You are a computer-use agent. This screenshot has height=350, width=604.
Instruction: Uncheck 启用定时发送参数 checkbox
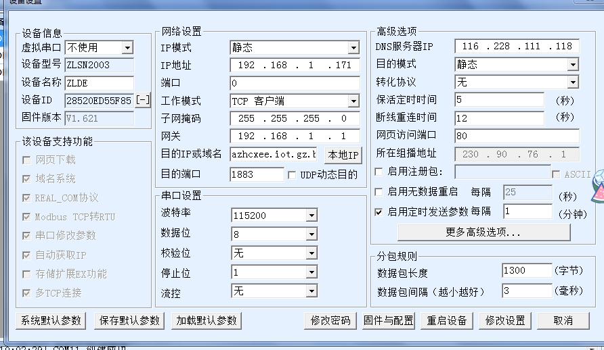click(379, 211)
